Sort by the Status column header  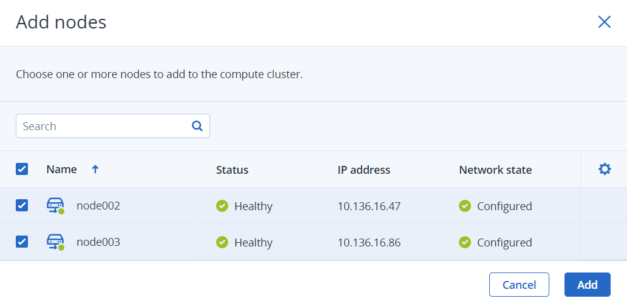232,170
